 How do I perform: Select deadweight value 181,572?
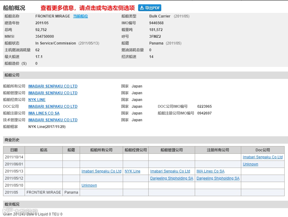tap(156, 30)
